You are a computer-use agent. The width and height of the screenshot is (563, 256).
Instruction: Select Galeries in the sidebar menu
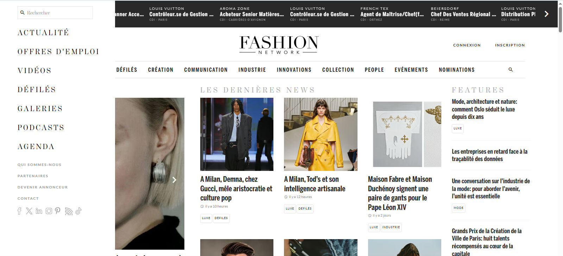40,109
